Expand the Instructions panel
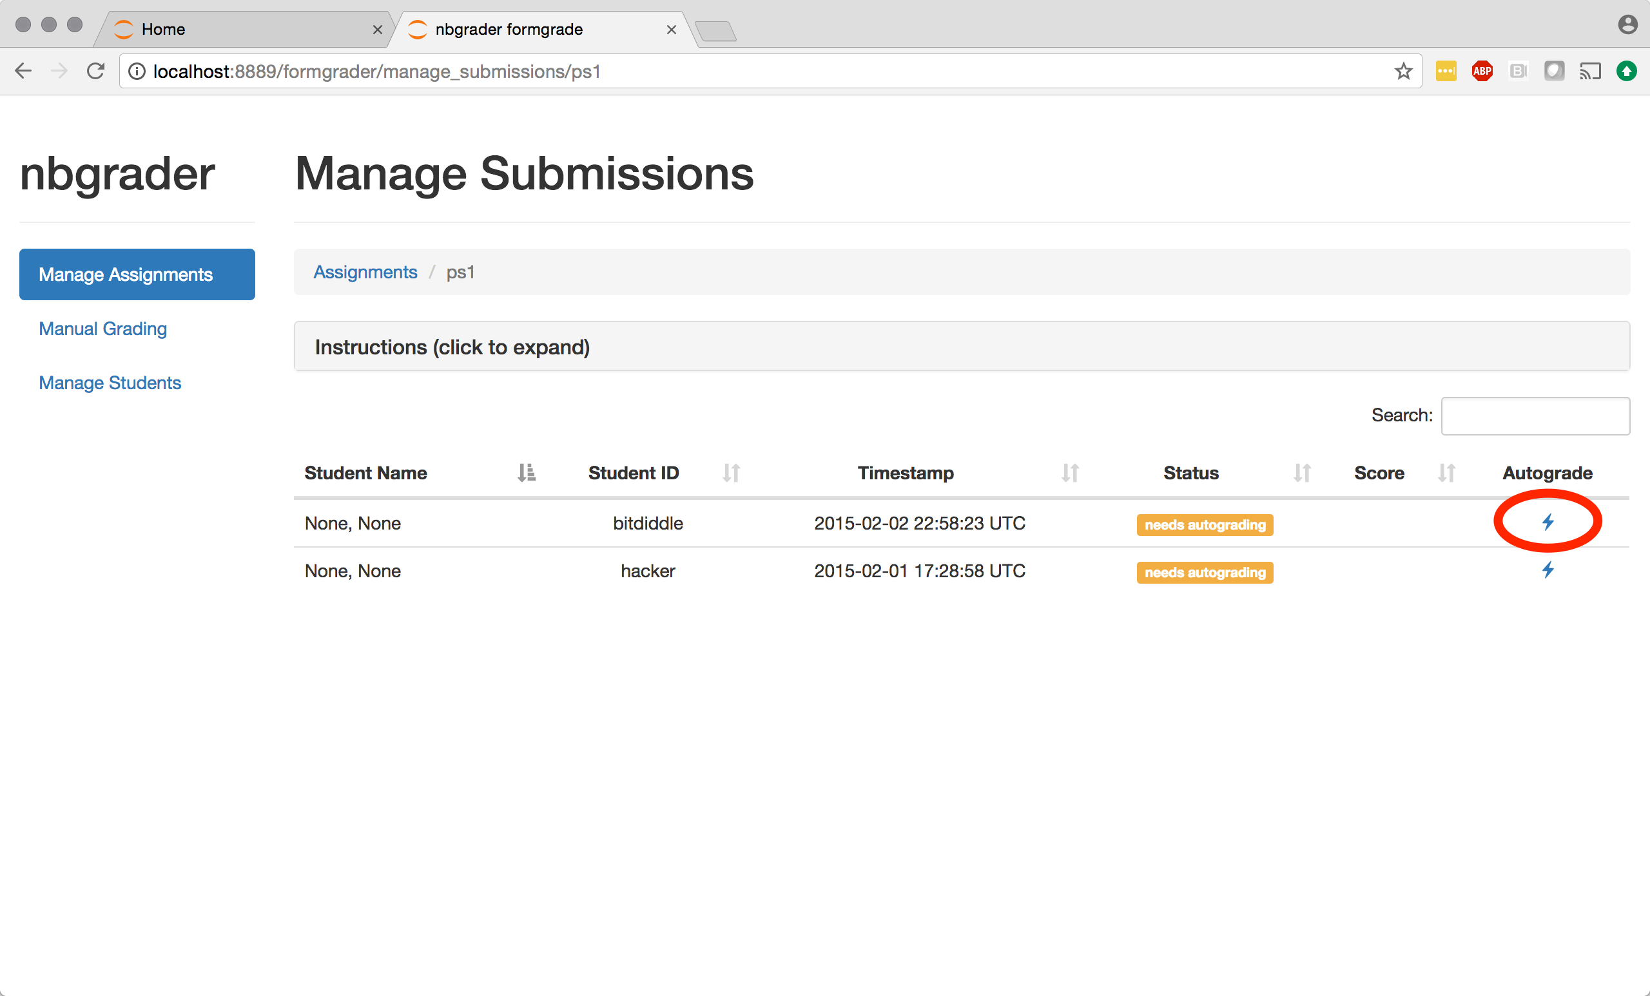 point(452,347)
